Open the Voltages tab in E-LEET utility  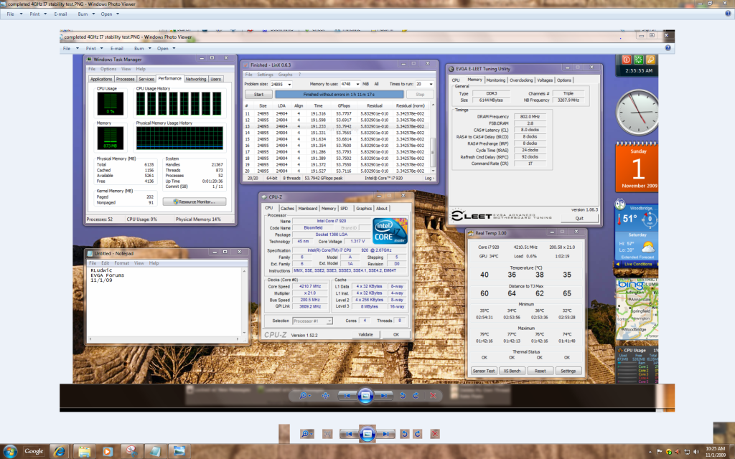pyautogui.click(x=544, y=80)
